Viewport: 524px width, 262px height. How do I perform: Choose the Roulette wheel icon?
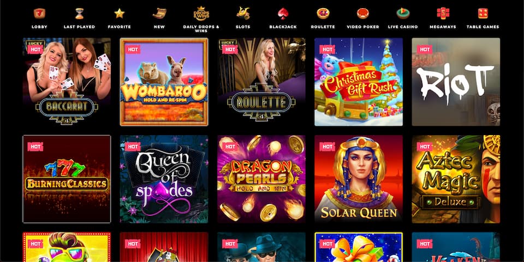click(x=323, y=14)
